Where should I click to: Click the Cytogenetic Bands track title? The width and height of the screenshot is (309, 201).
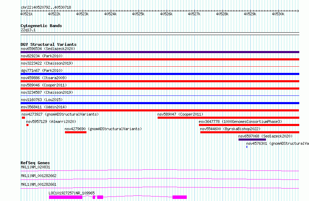coord(41,26)
